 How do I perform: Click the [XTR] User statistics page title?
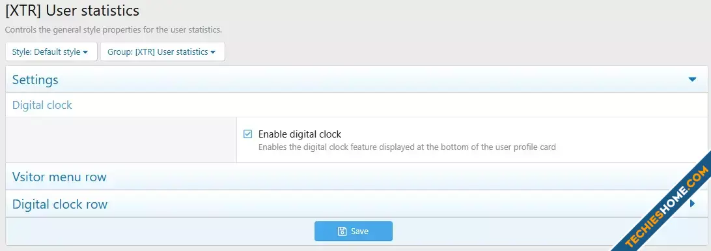coord(72,10)
